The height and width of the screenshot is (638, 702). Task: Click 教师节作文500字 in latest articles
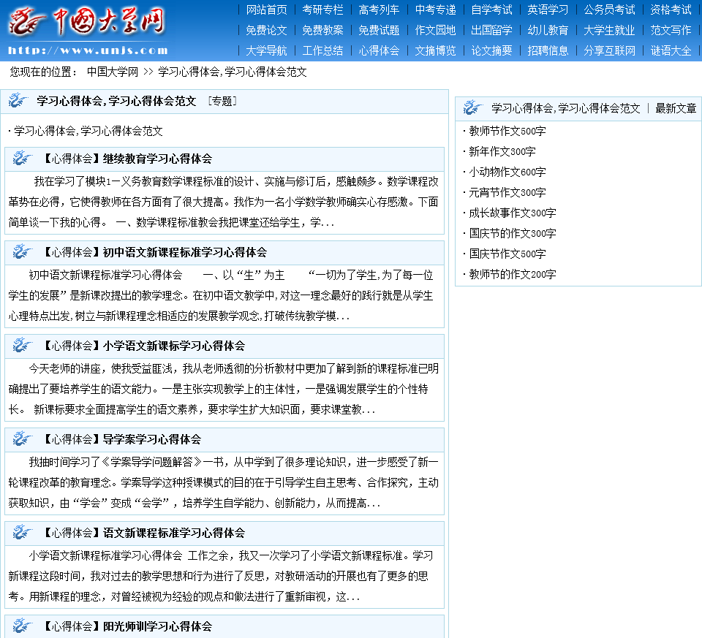click(507, 131)
